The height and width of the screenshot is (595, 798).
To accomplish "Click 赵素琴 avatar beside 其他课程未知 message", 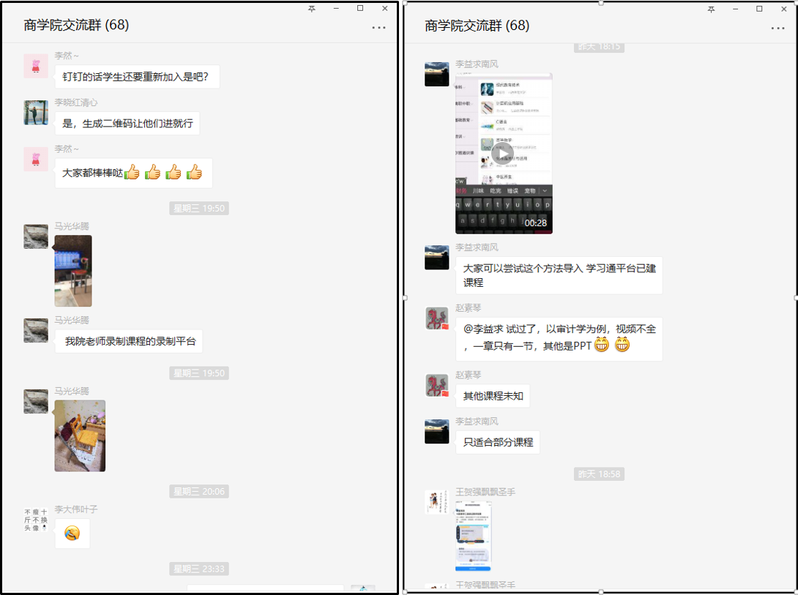I will point(436,385).
